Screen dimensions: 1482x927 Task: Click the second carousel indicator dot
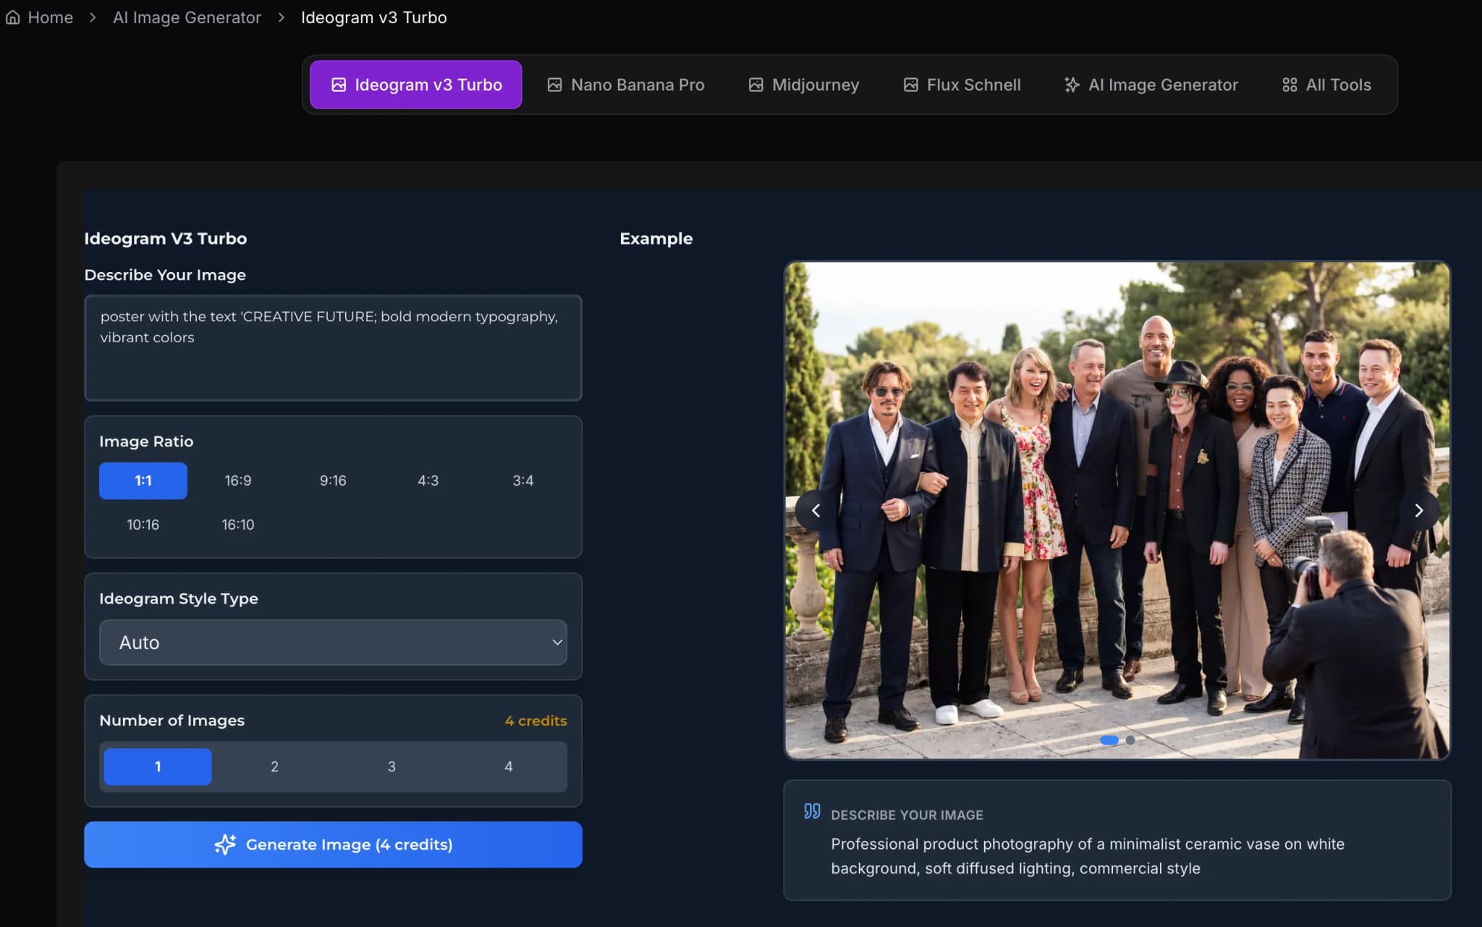1130,740
